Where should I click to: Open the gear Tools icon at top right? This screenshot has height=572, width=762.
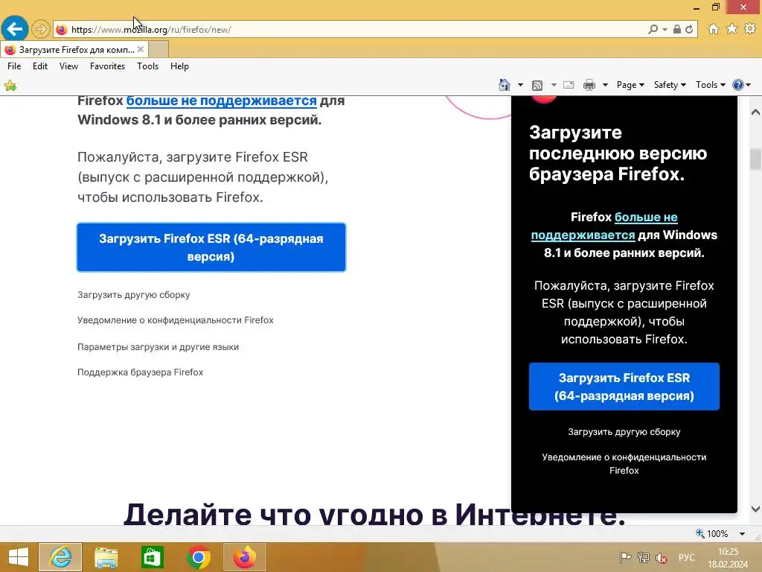pyautogui.click(x=750, y=29)
